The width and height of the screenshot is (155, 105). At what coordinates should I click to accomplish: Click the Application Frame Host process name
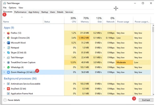click(22, 94)
